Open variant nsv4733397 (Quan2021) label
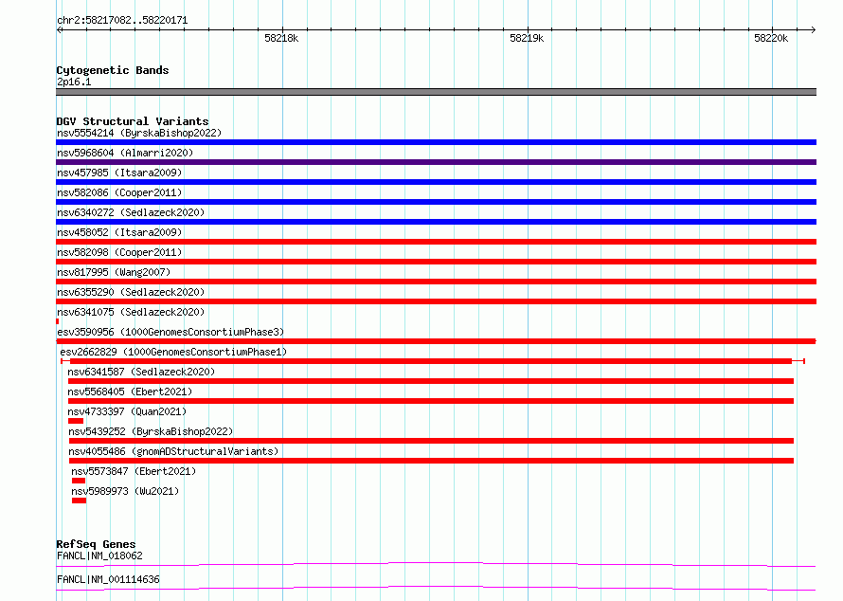This screenshot has height=601, width=843. 127,411
